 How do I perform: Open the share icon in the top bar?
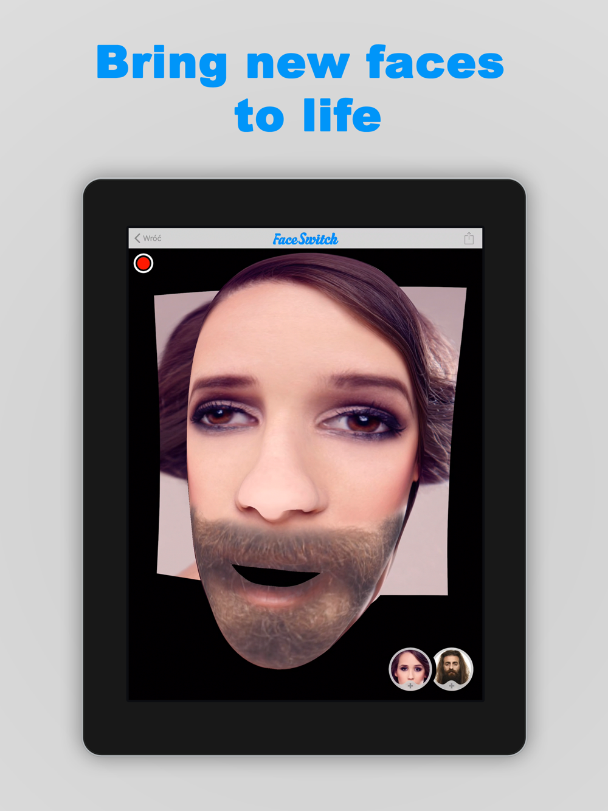(469, 238)
